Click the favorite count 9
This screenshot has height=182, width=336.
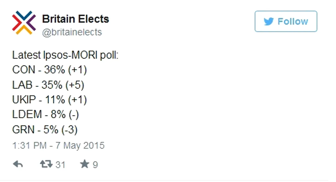[95, 165]
